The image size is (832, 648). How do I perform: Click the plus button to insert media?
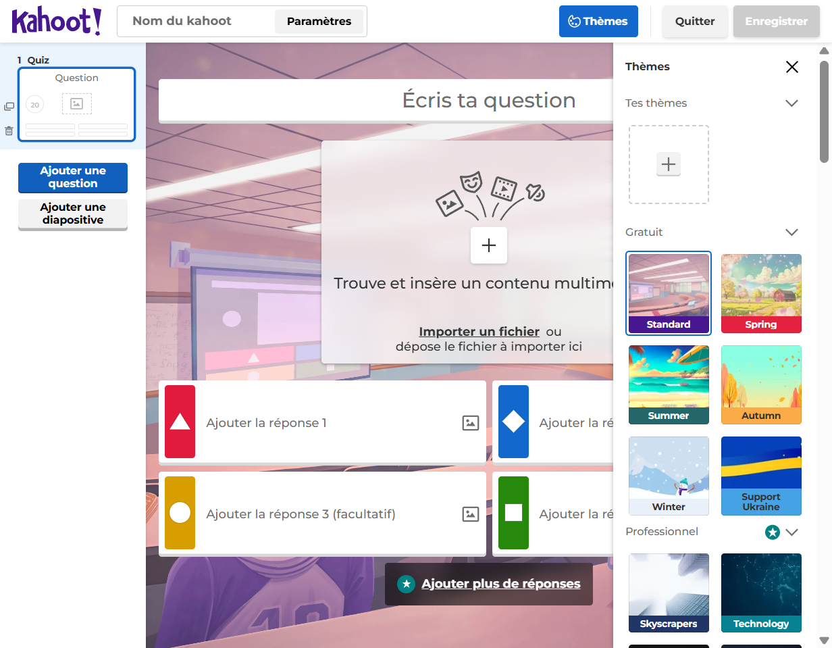pos(489,245)
